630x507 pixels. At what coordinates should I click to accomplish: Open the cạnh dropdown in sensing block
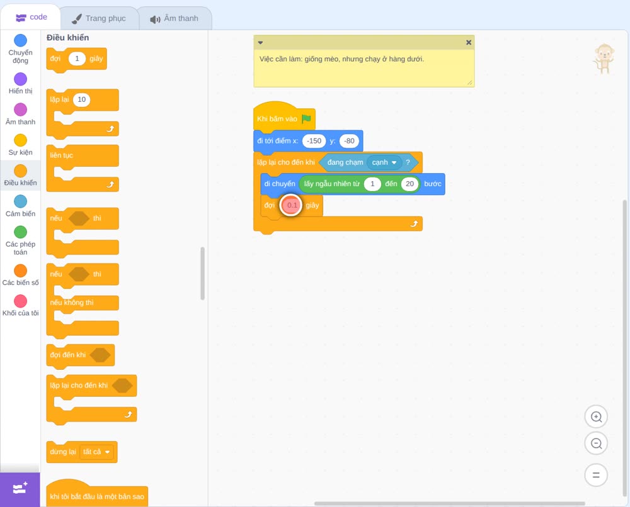tap(384, 162)
